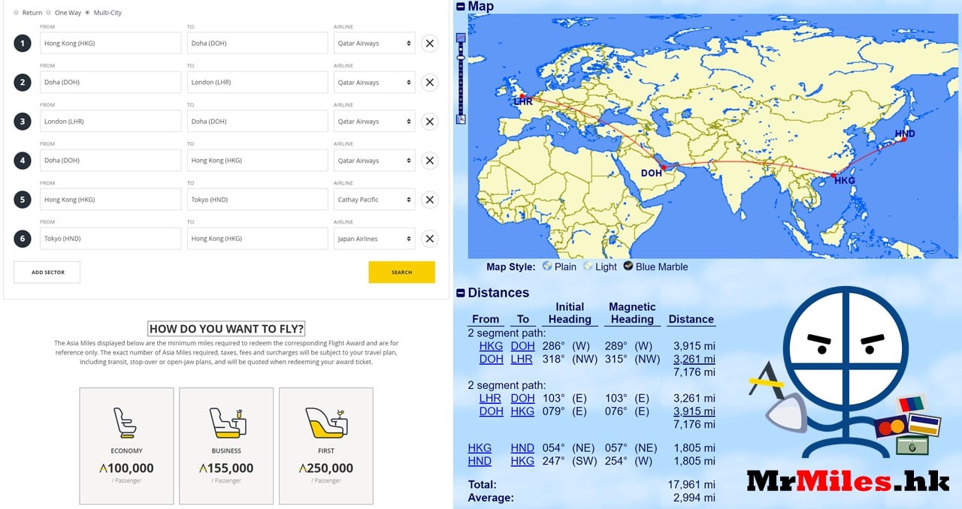Click the HKG marker on the map

834,176
